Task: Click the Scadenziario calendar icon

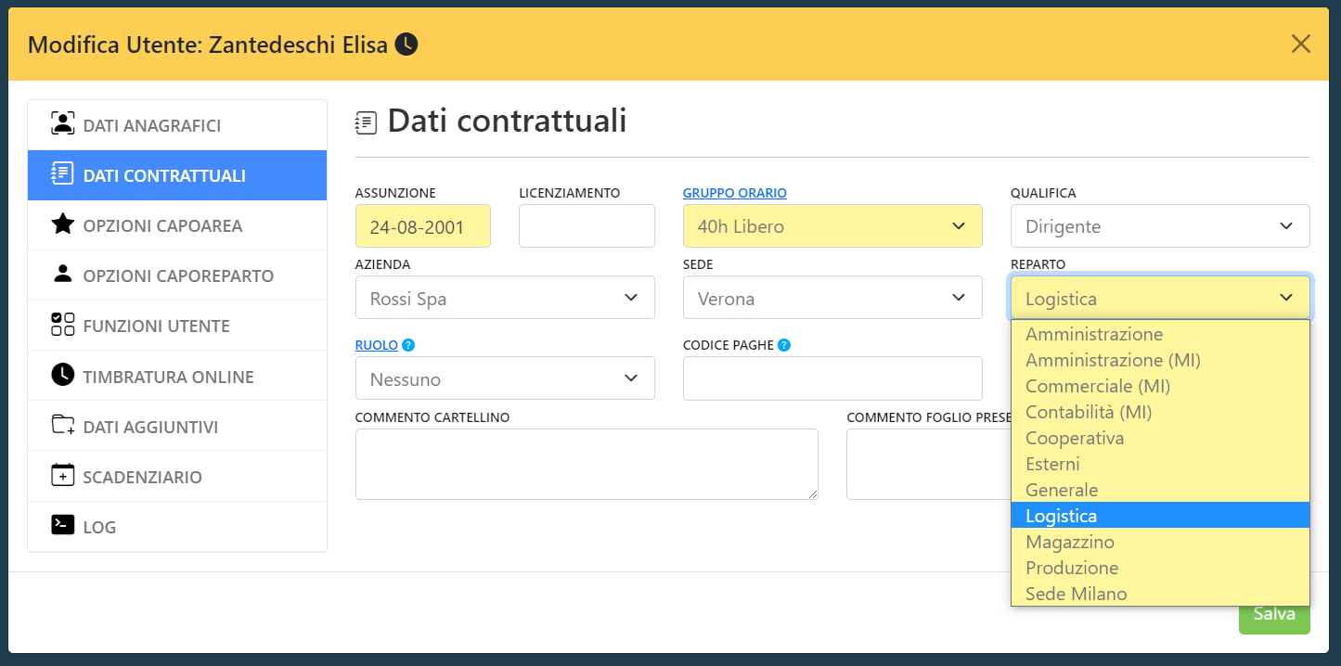Action: point(62,476)
